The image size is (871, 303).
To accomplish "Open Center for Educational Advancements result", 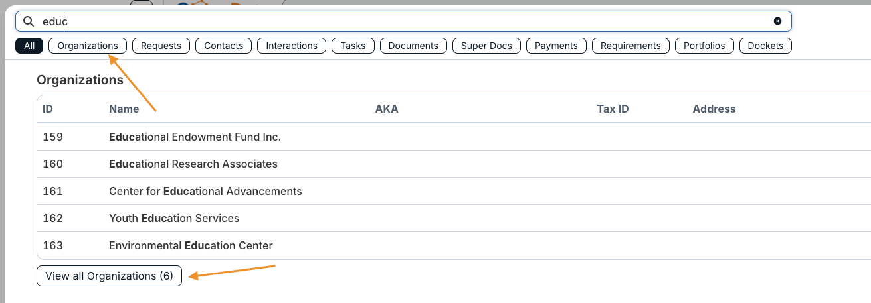I will click(x=205, y=191).
